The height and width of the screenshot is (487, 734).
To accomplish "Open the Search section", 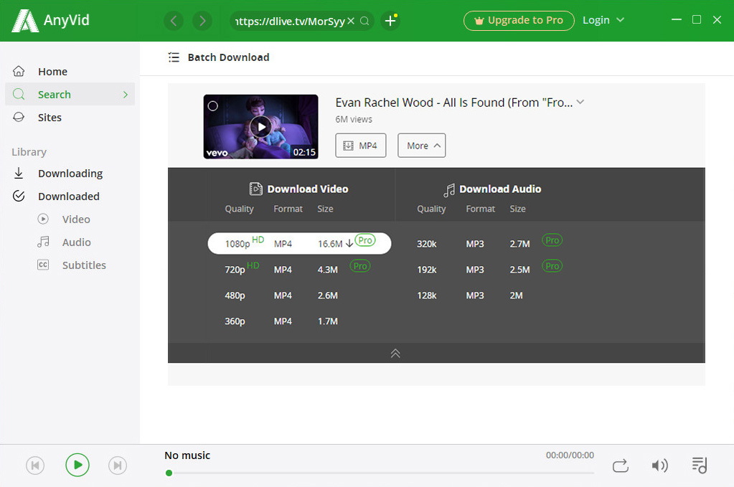I will [x=70, y=94].
